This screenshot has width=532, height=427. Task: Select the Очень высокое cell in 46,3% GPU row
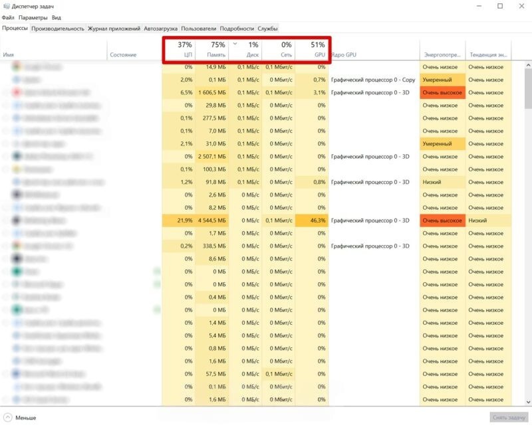coord(442,220)
